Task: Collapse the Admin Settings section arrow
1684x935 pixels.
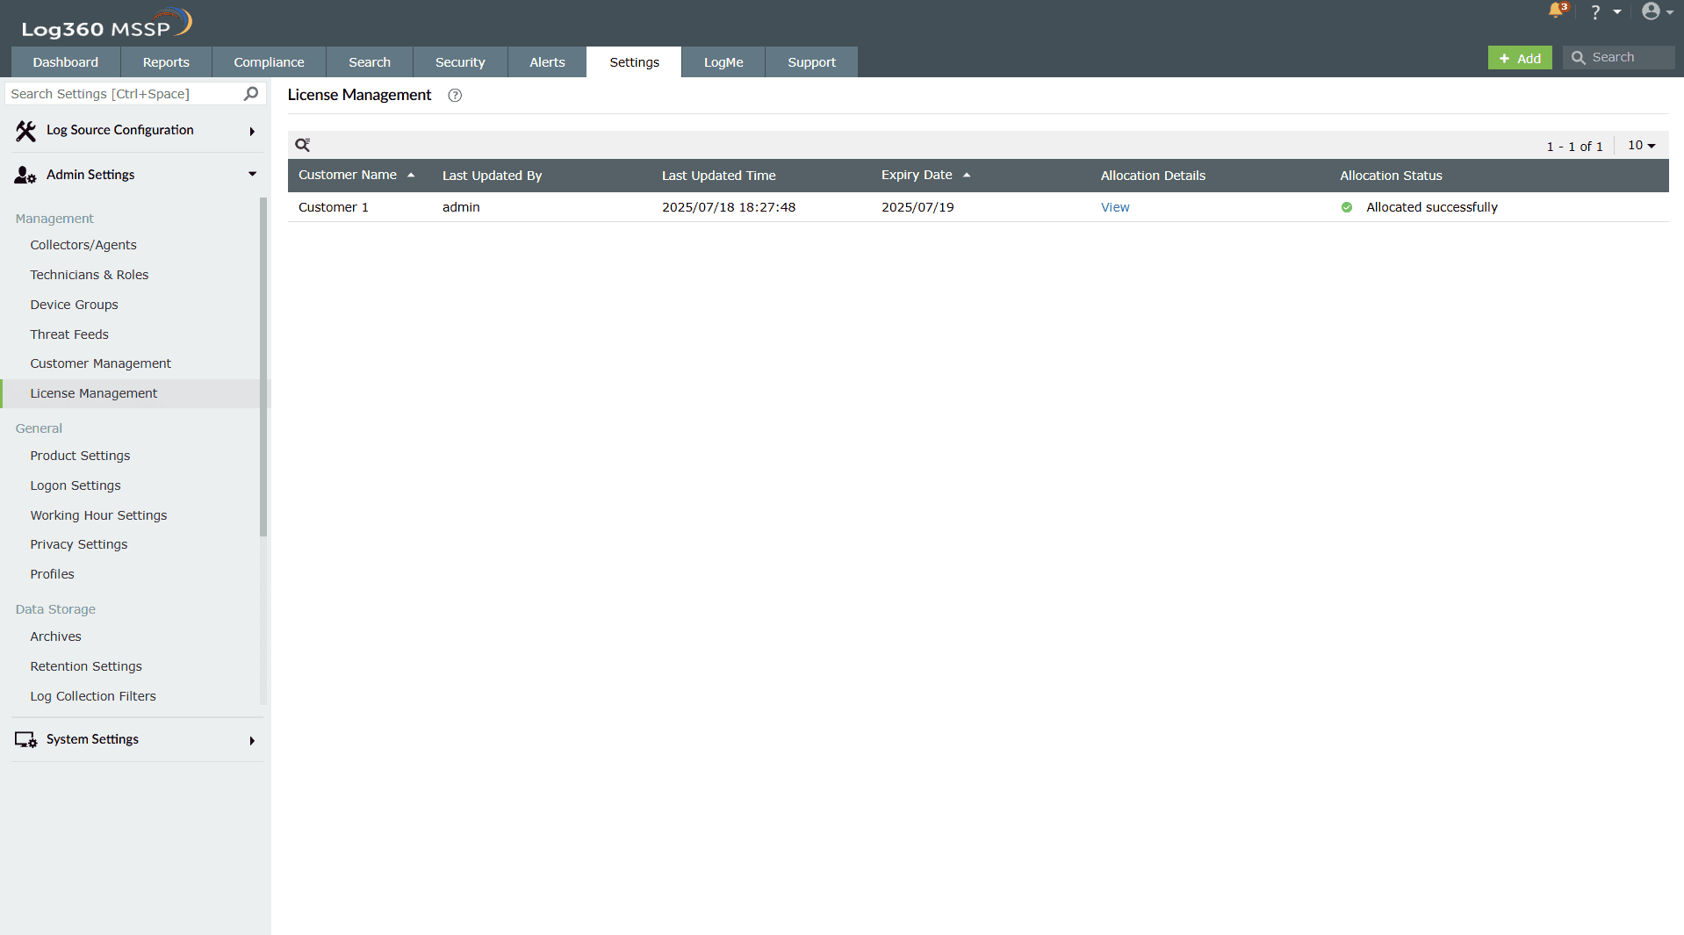Action: (253, 174)
